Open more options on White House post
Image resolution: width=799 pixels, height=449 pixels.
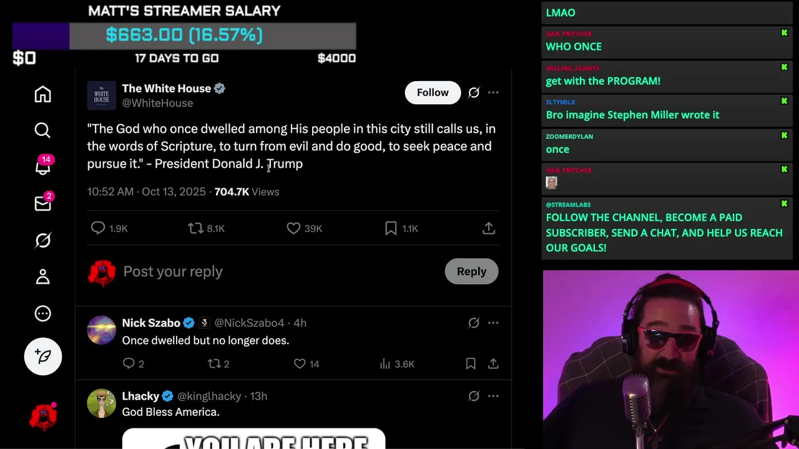click(x=493, y=92)
